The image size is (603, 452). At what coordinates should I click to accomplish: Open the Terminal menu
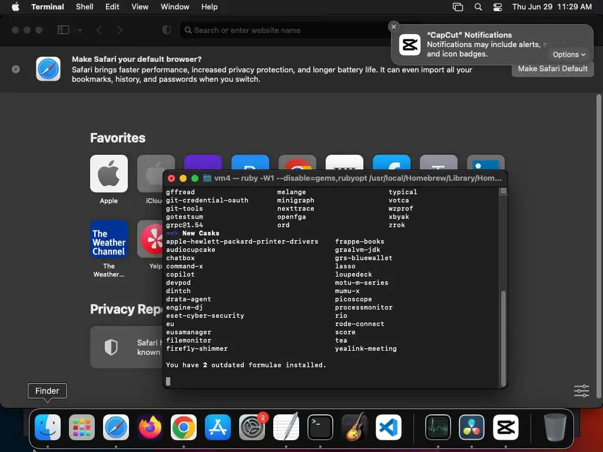(x=48, y=6)
